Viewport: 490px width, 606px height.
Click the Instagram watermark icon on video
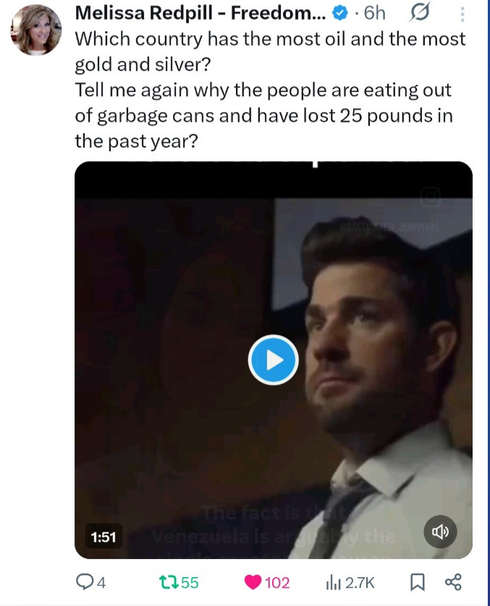point(431,195)
